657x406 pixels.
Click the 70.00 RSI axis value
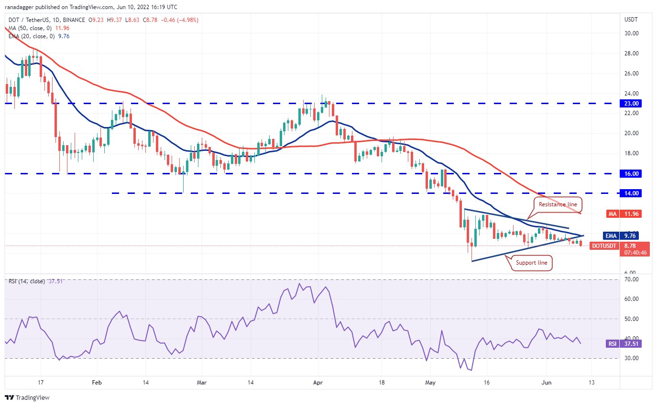[631, 279]
